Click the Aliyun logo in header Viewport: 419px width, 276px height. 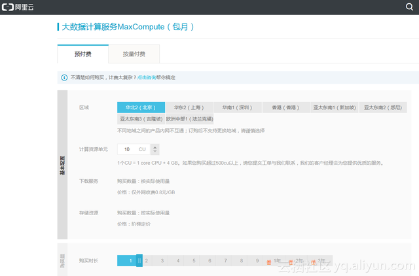point(18,7)
